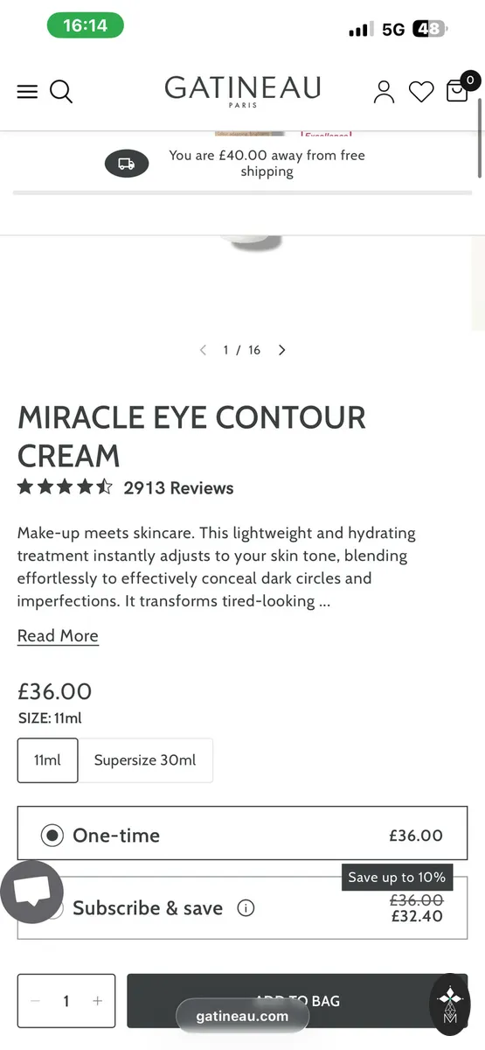This screenshot has width=485, height=1050.
Task: Go to next product image arrow
Action: tap(281, 350)
